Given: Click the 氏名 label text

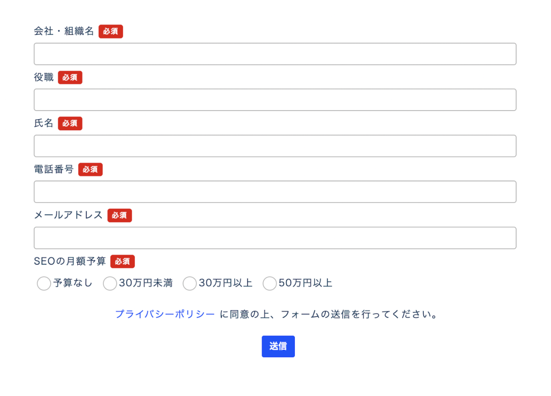Looking at the screenshot, I should point(44,123).
